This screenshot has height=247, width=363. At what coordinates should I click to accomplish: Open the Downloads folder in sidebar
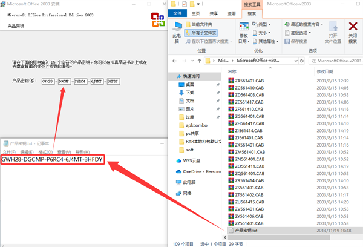pos(190,93)
